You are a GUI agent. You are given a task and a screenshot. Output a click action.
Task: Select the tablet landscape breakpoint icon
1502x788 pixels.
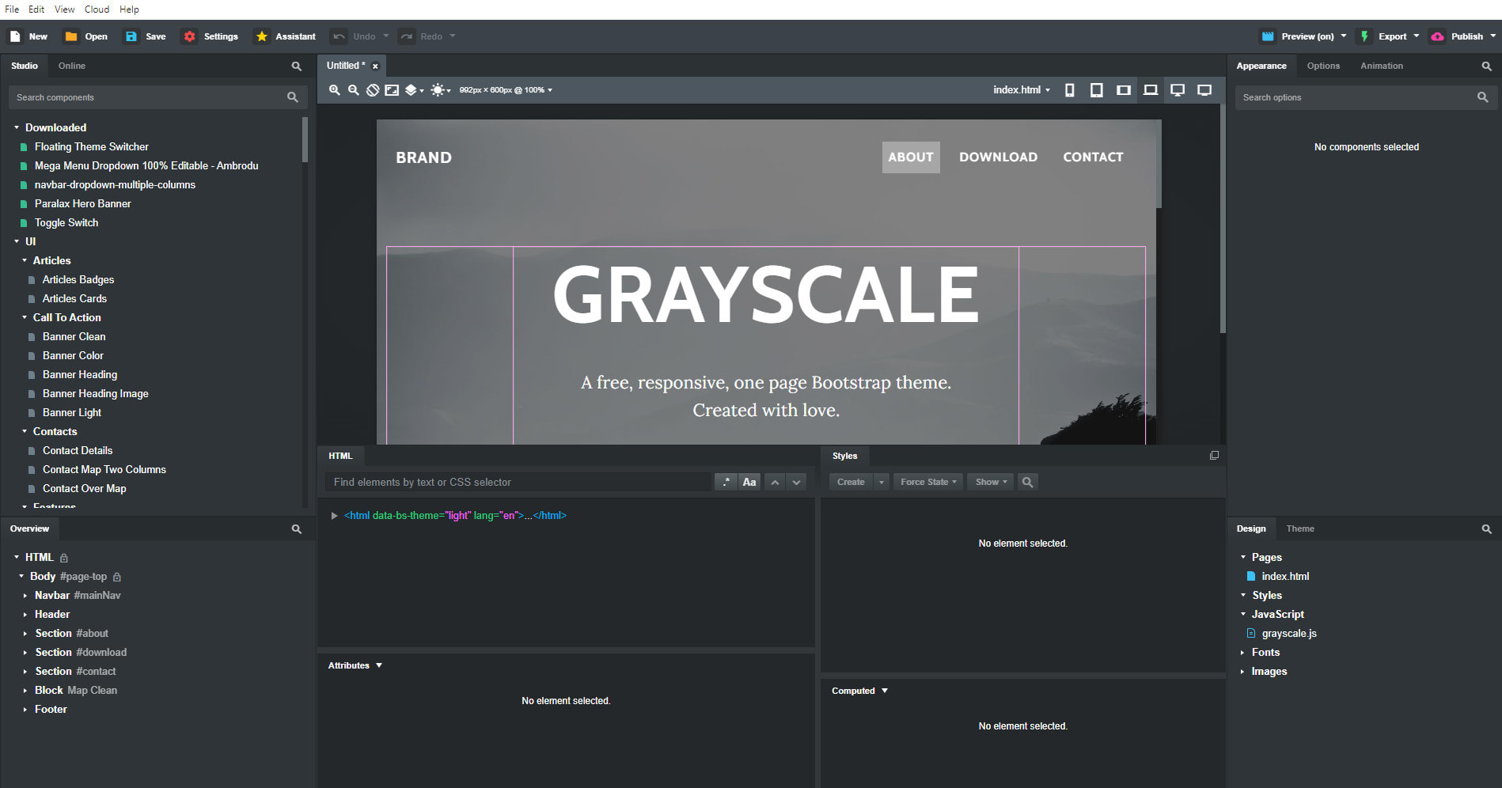1124,90
